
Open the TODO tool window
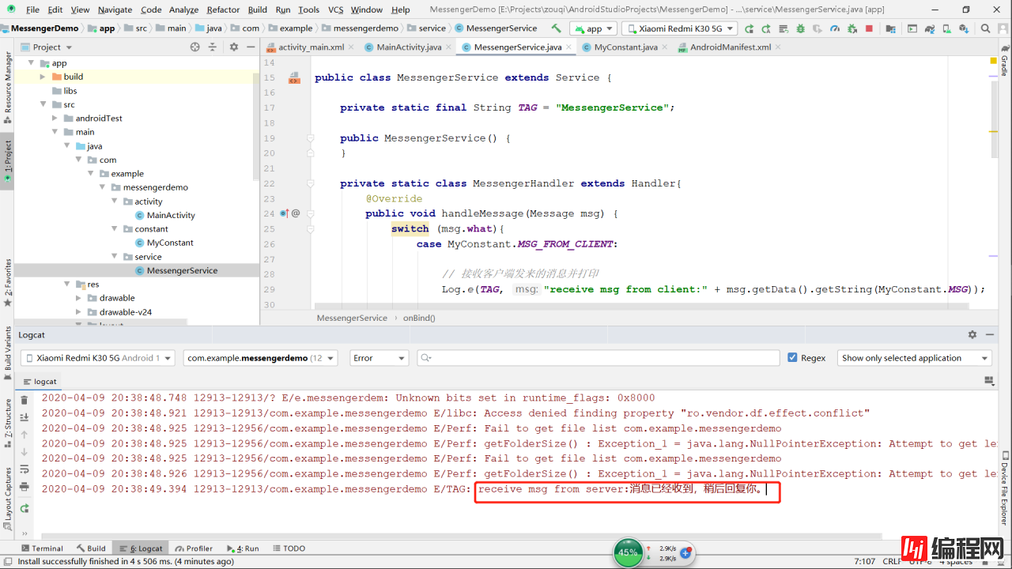tap(288, 548)
